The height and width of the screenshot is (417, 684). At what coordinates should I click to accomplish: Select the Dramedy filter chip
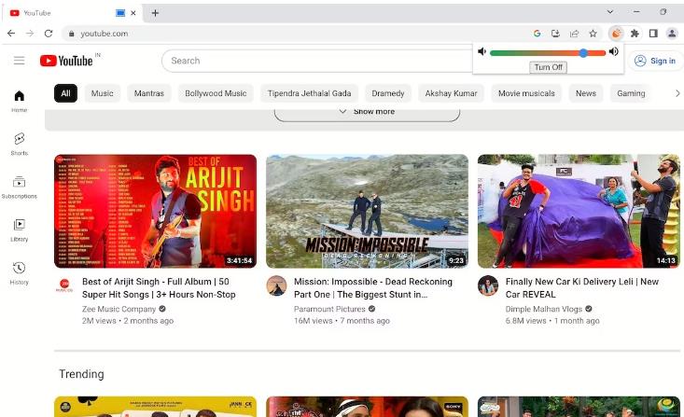tap(388, 93)
